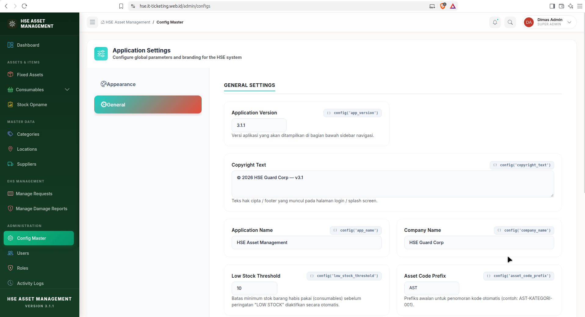Screen dimensions: 585x317
Task: Switch to the Appearance settings tab
Action: tap(148, 84)
